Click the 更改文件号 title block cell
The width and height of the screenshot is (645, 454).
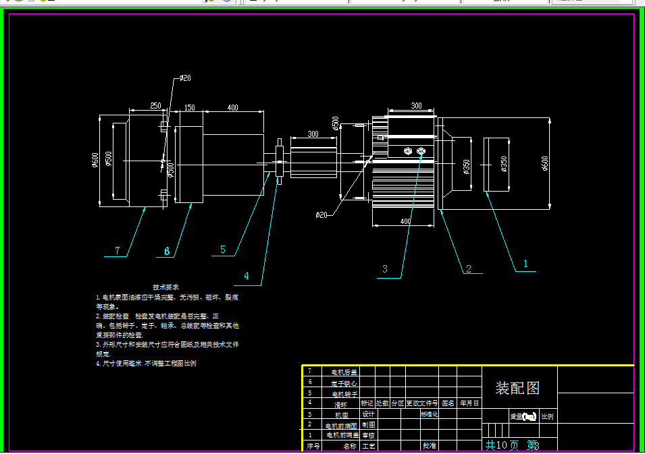[x=422, y=403]
